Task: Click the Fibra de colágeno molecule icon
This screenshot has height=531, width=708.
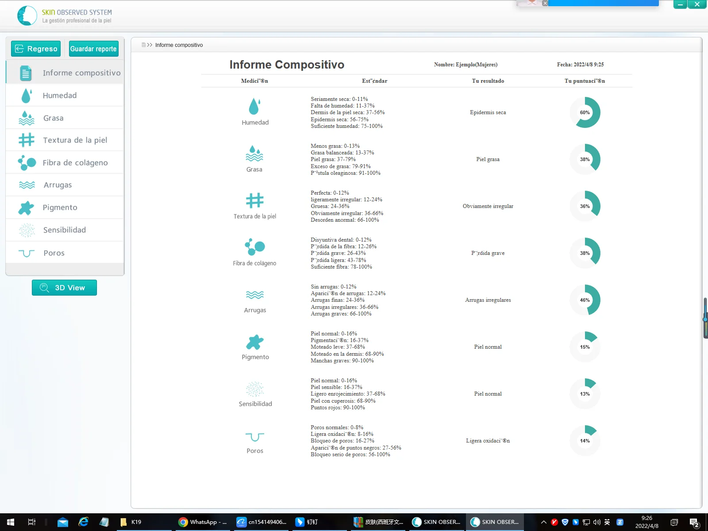Action: [x=27, y=163]
